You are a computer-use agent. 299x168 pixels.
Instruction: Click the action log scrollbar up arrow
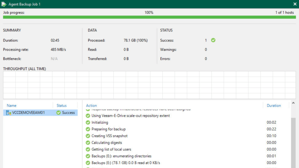pyautogui.click(x=293, y=103)
